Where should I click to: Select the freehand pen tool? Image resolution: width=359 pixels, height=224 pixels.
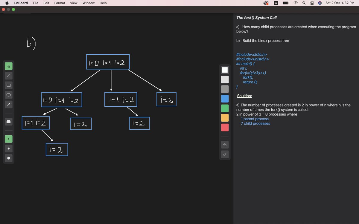[9, 66]
